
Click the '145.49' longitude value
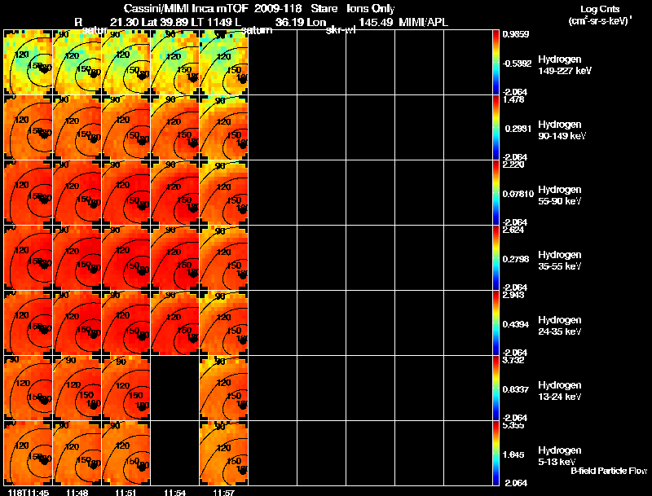[376, 23]
